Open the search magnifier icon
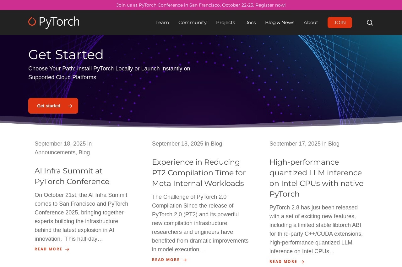Image resolution: width=402 pixels, height=267 pixels. 370,23
